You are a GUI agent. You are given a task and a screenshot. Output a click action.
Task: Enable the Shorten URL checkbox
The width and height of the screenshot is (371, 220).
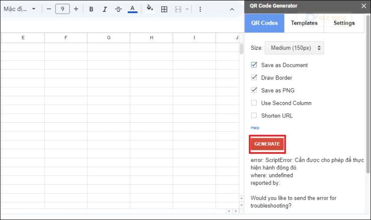pyautogui.click(x=254, y=116)
